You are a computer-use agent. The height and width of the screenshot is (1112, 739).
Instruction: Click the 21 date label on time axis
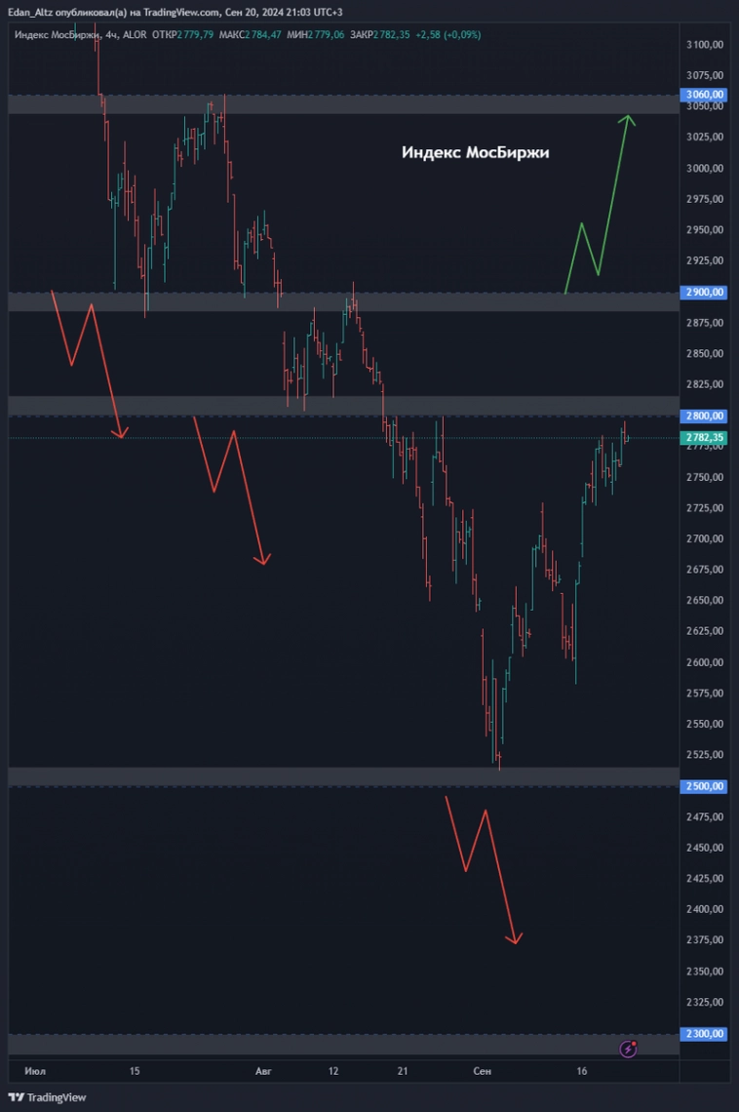[403, 1071]
